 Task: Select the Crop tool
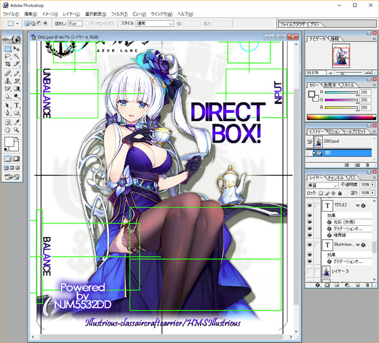[8, 64]
